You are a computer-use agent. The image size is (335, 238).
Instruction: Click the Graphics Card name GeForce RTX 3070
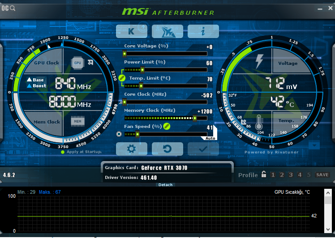[x=164, y=168]
